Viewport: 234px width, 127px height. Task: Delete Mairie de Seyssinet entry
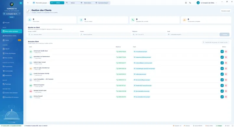226,86
